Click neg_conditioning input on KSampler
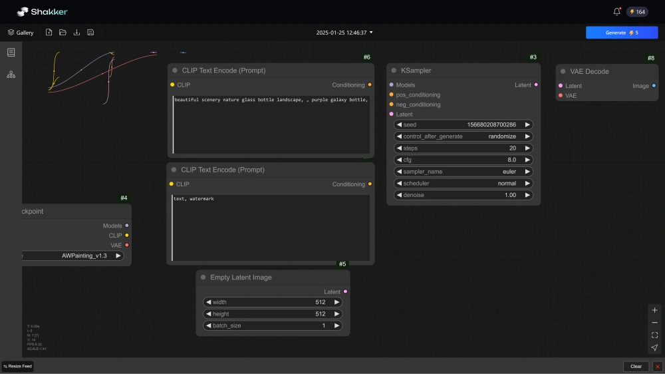The width and height of the screenshot is (665, 374). [x=392, y=104]
